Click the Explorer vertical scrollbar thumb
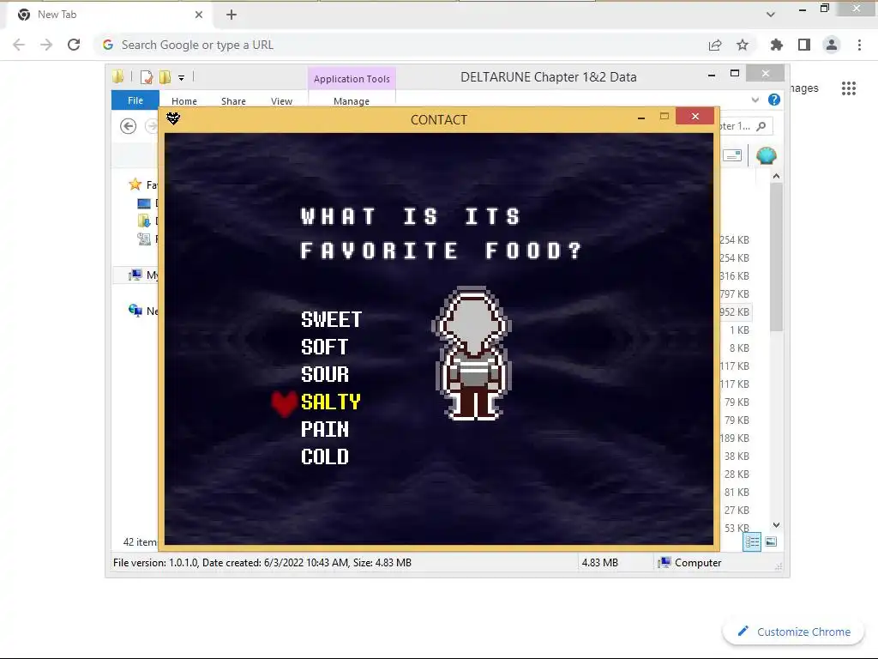The image size is (878, 659). coord(776,257)
